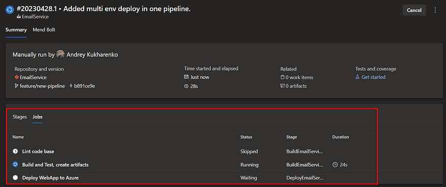
Task: Switch to the Stages tab
Action: coord(20,117)
